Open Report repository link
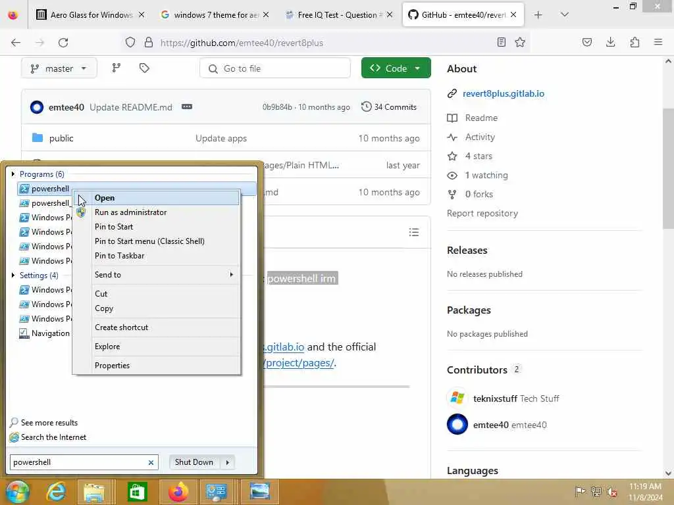Image resolution: width=674 pixels, height=505 pixels. click(482, 214)
